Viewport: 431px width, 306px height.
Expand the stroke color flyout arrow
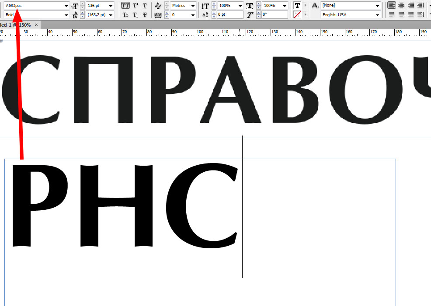point(306,14)
